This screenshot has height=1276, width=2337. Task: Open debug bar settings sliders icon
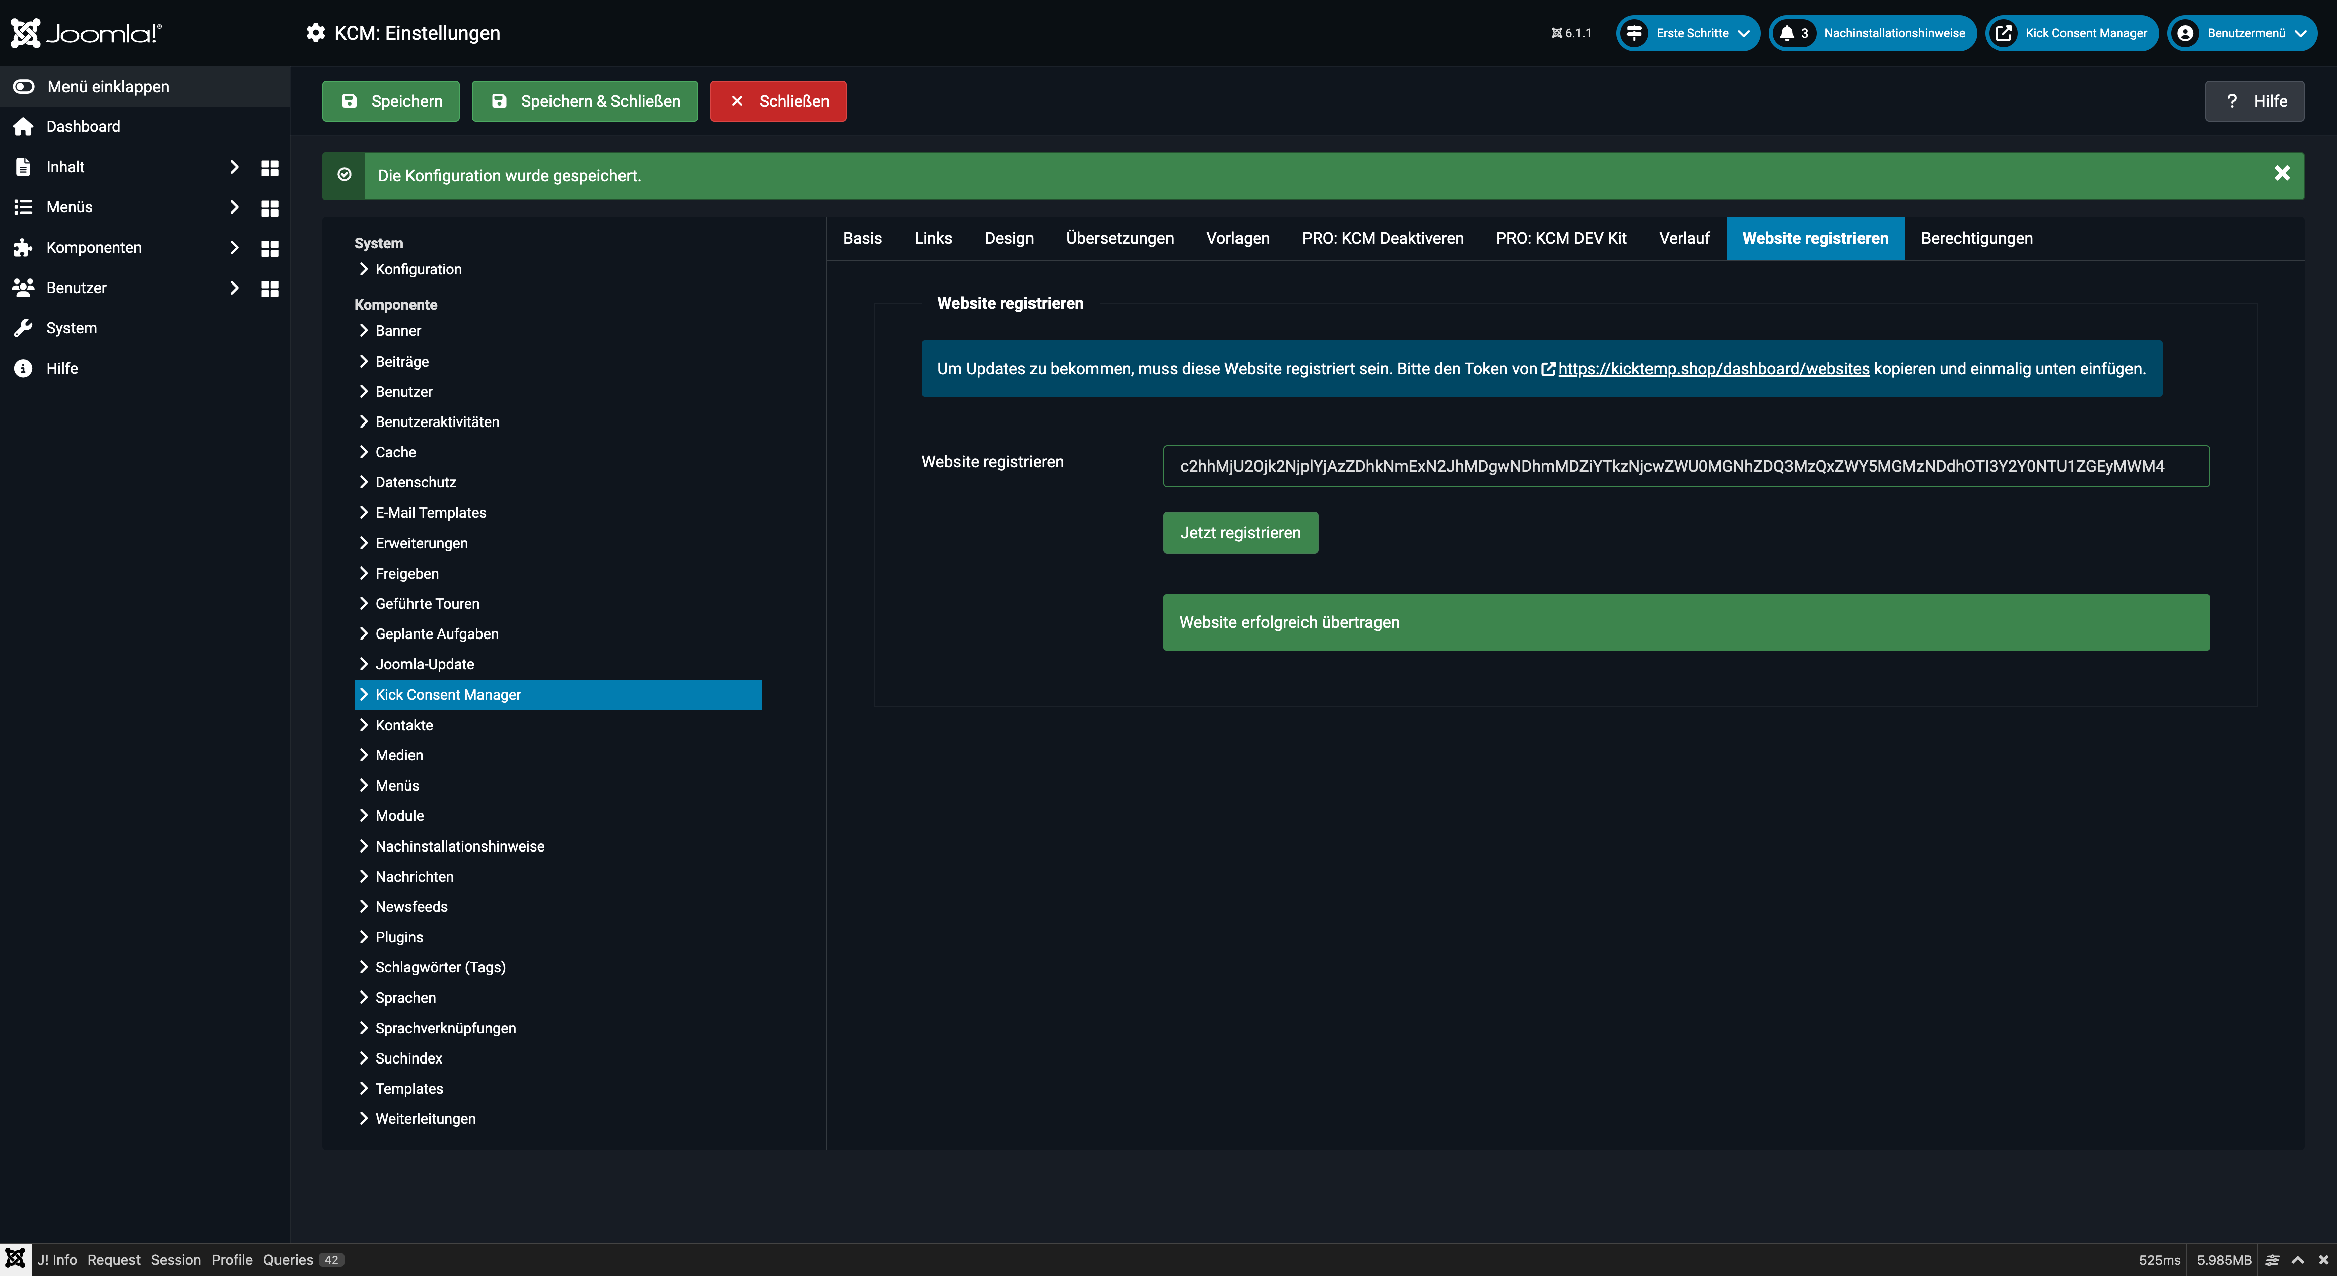point(2273,1260)
